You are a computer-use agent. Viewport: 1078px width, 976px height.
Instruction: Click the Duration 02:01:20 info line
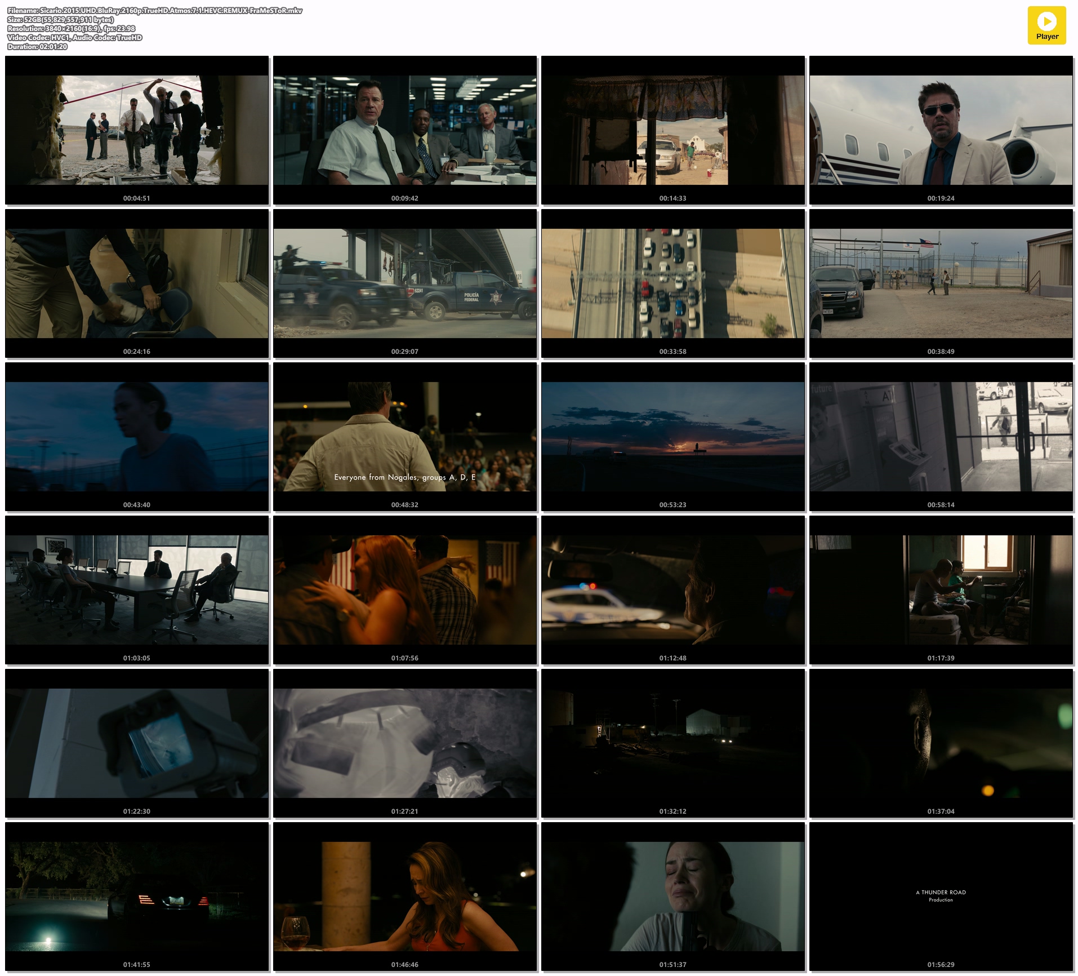37,47
